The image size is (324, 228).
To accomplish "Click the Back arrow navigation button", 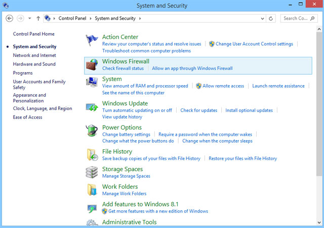I will coord(9,18).
